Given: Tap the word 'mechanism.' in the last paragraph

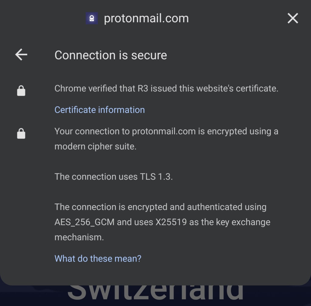Looking at the screenshot, I should (79, 237).
